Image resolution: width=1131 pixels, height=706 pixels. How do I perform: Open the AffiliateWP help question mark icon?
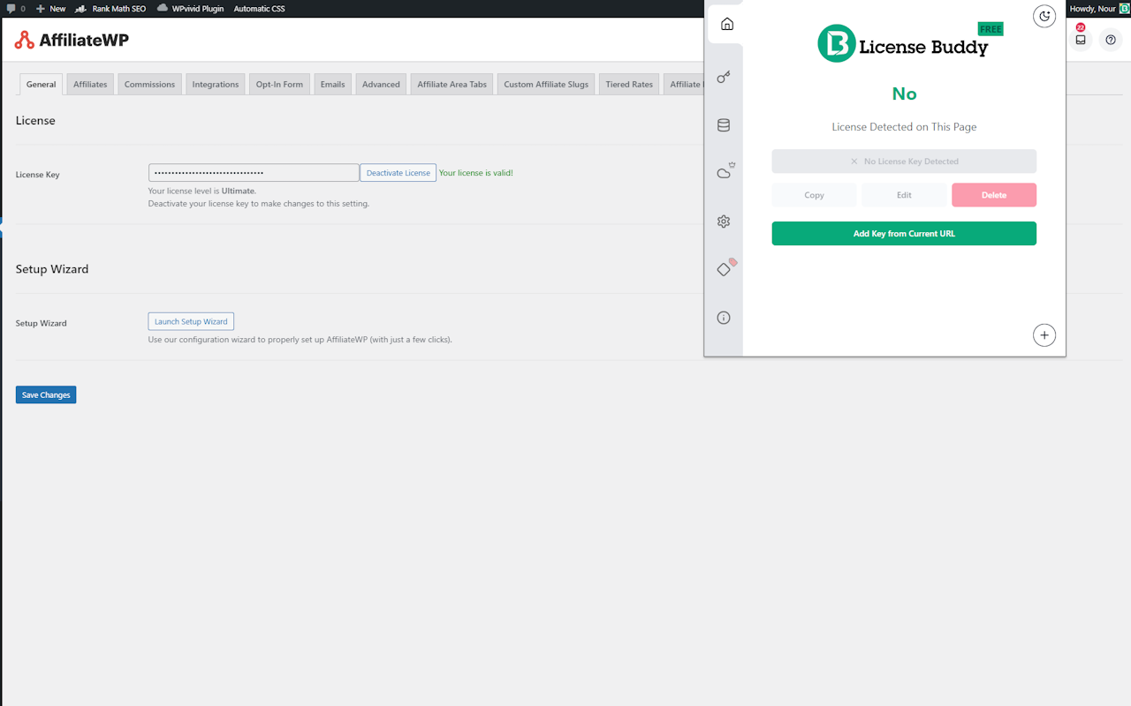coord(1111,40)
